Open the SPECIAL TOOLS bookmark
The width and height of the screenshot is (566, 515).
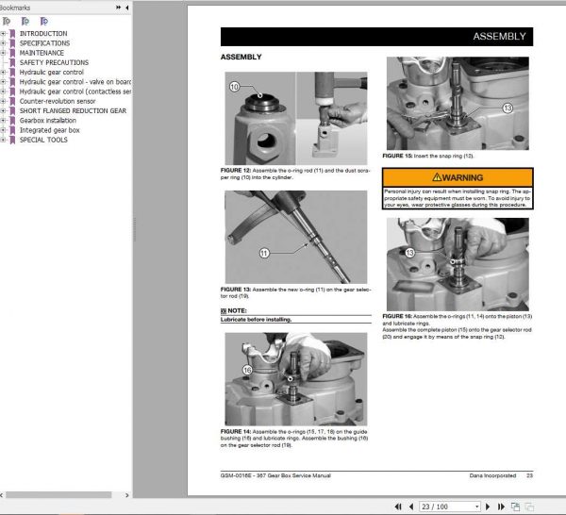43,140
